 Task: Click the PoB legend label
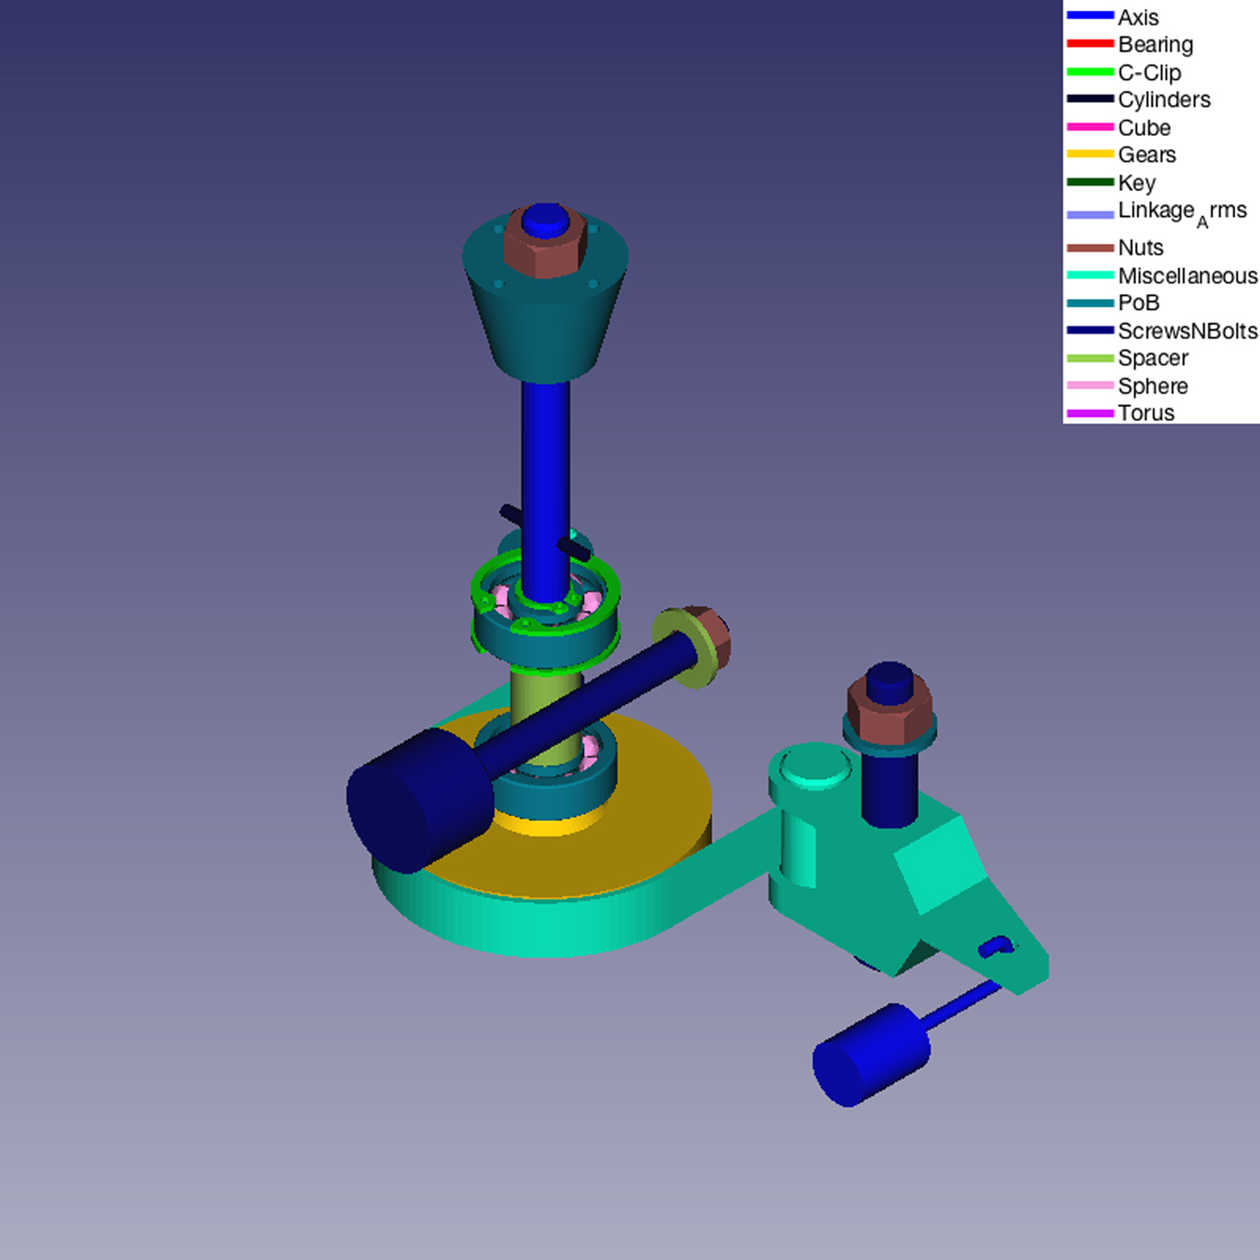coord(1138,303)
